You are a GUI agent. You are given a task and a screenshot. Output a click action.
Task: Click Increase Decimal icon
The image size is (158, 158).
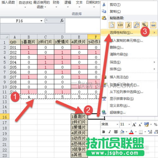pos(150,132)
